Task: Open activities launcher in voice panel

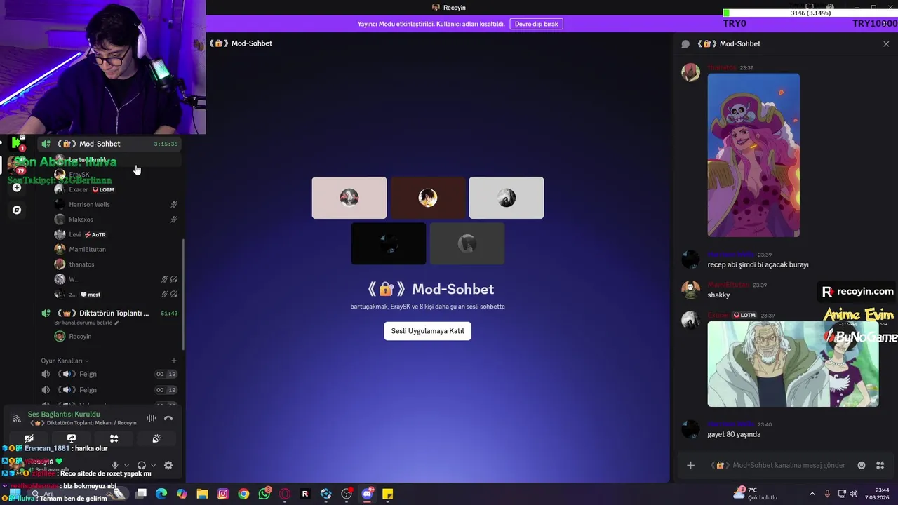Action: click(114, 438)
